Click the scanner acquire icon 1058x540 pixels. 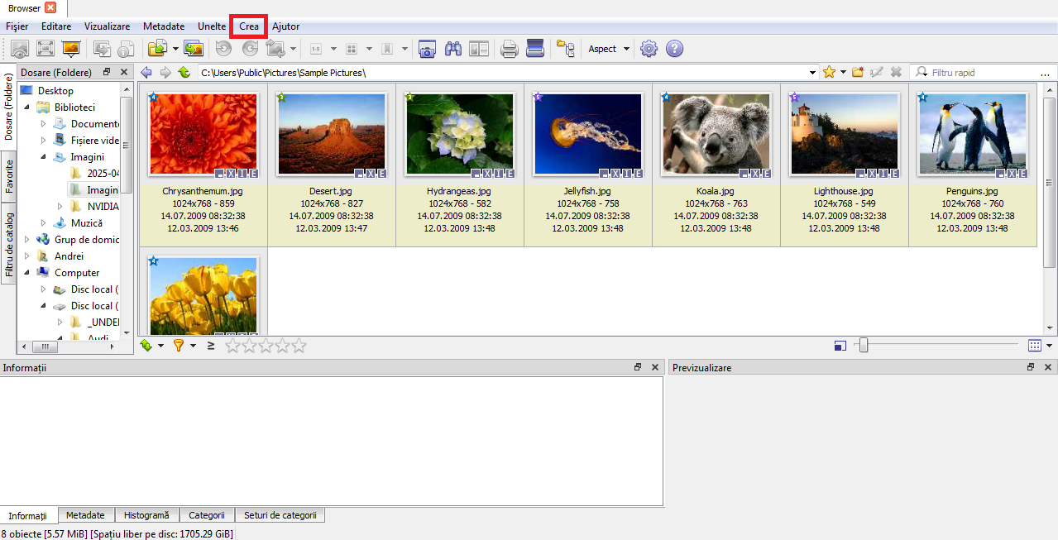[535, 49]
